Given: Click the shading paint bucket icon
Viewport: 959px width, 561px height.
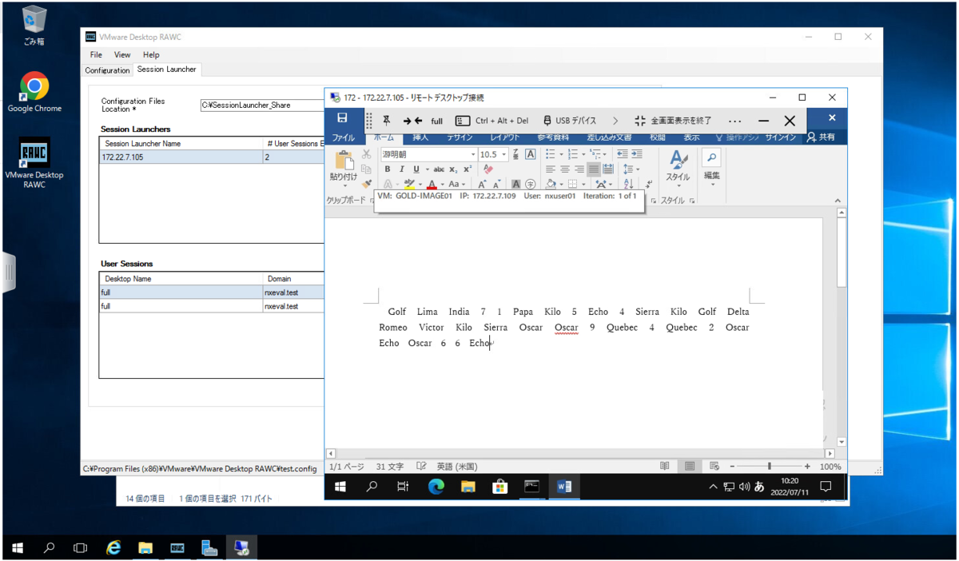Looking at the screenshot, I should coord(551,185).
